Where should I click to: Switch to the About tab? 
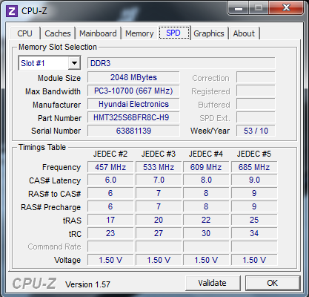coord(244,33)
